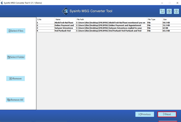Sort by the S.No column header
This screenshot has height=122, width=181.
[x=45, y=19]
